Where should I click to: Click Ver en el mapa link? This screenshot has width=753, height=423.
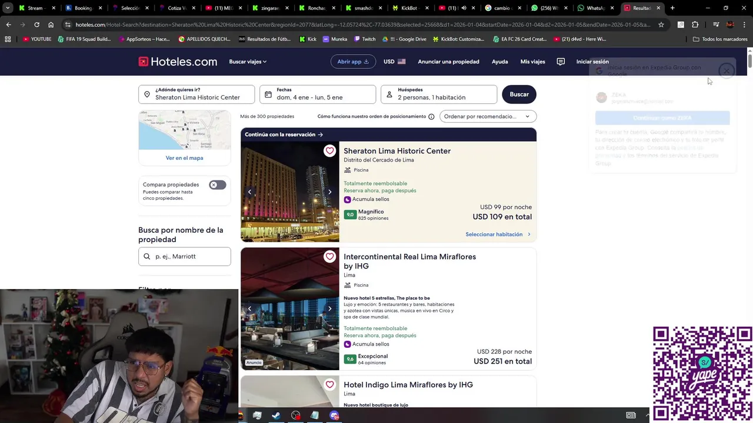(184, 158)
